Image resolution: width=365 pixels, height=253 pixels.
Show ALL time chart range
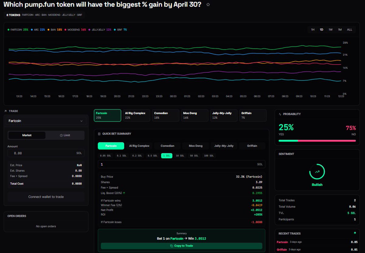pos(349,30)
